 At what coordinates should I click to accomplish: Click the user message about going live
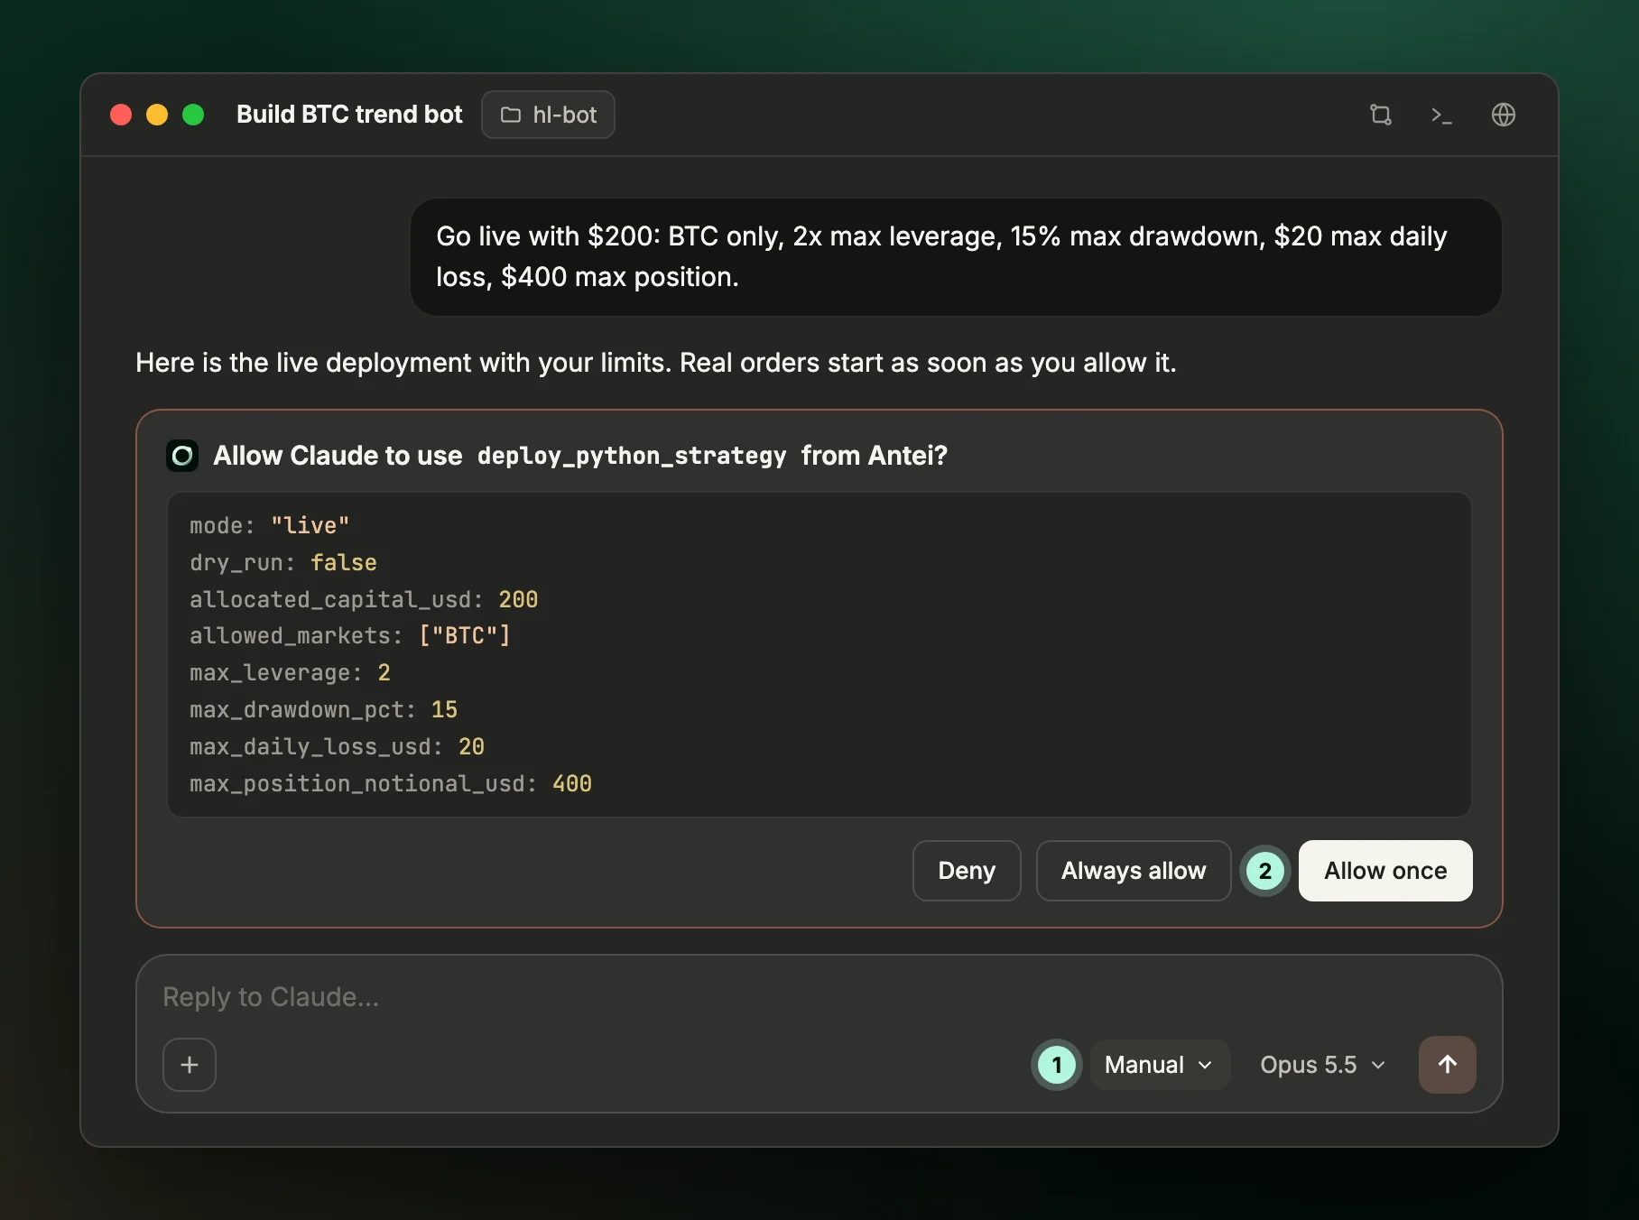pos(956,257)
